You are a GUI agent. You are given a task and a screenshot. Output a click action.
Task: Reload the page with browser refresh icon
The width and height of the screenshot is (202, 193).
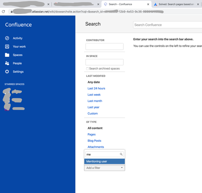[3, 12]
